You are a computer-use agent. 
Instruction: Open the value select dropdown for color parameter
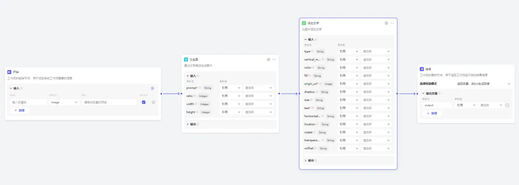(376, 68)
